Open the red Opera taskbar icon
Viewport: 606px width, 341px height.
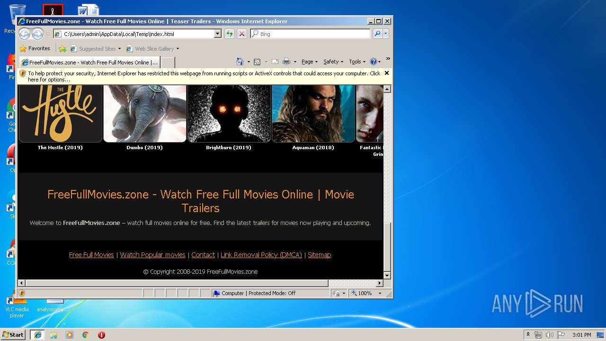[101, 335]
